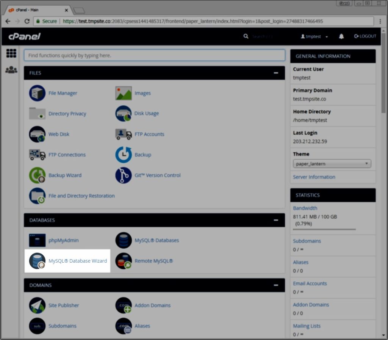
Task: Open the Disk Usage icon
Action: (x=123, y=113)
